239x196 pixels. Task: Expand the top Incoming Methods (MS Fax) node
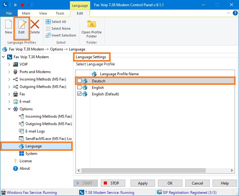[x=9, y=79]
